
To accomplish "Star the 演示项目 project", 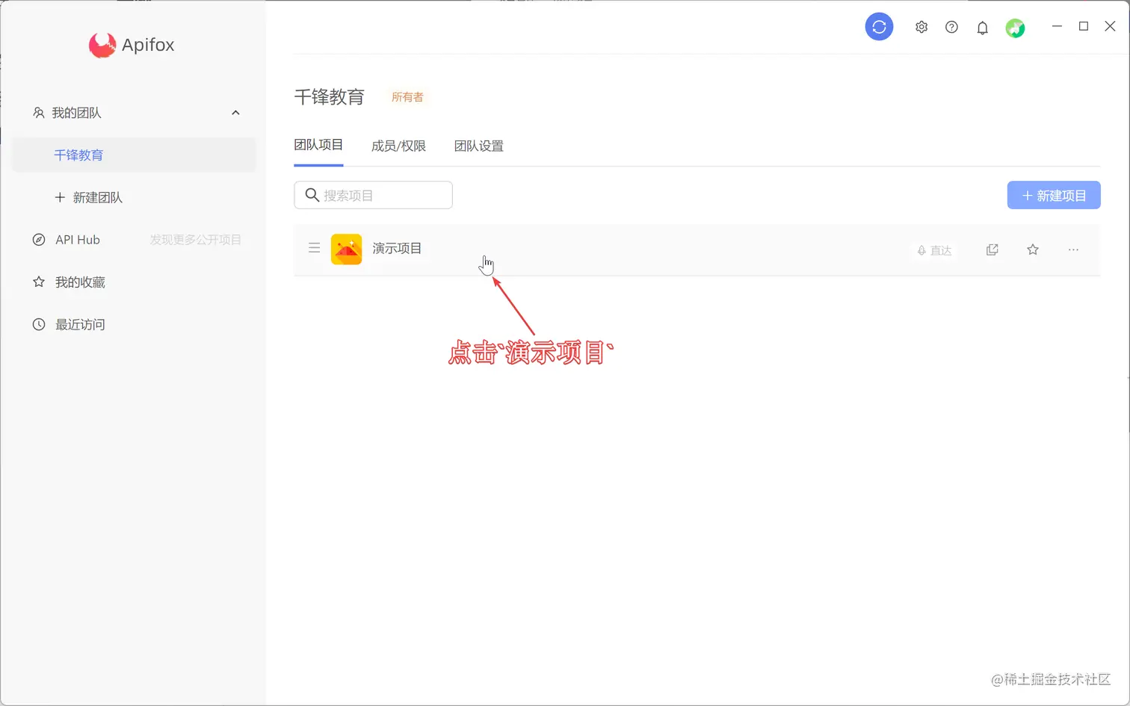I will (1033, 250).
